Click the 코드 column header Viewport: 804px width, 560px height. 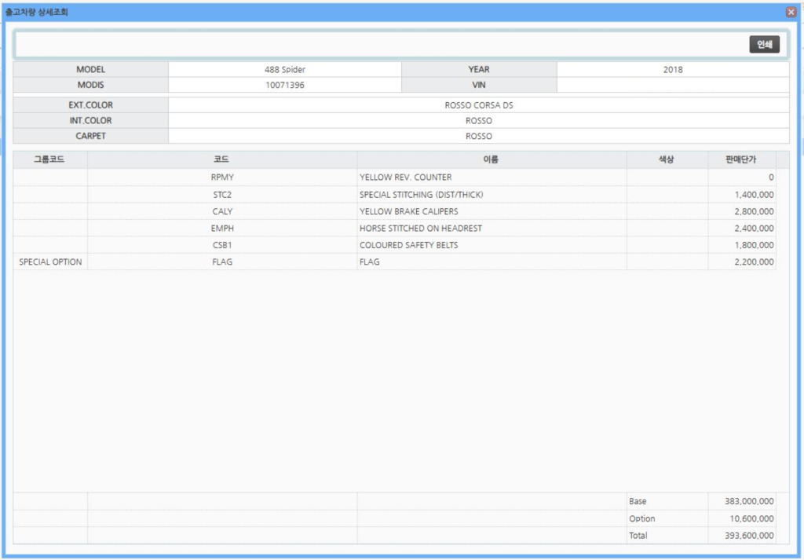[222, 159]
